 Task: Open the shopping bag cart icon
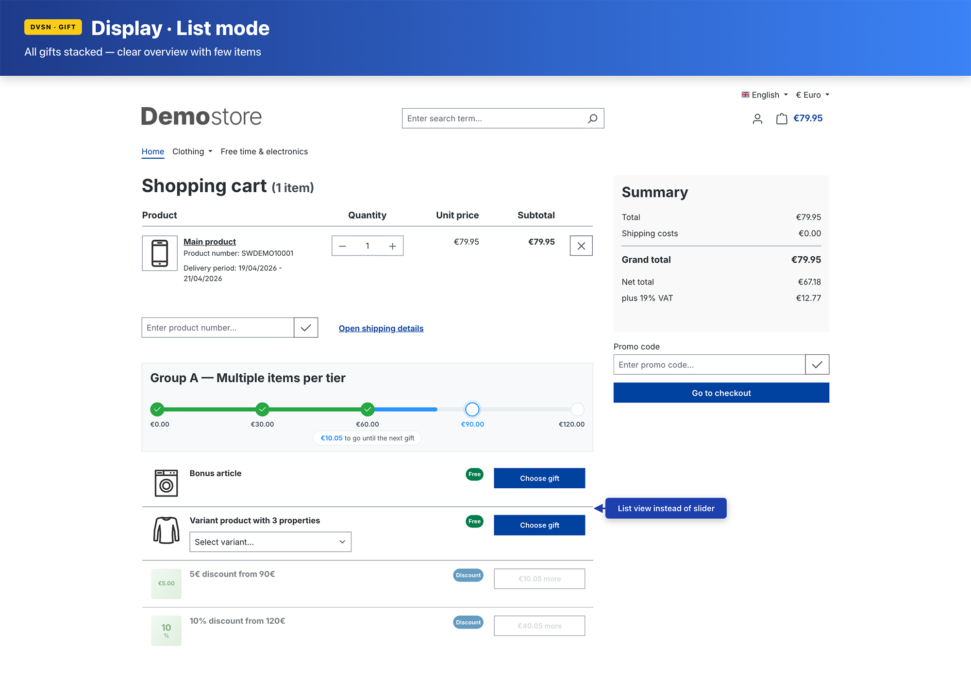pos(781,119)
